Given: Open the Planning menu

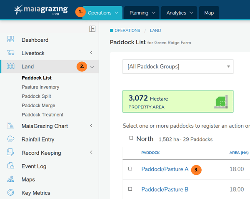Looking at the screenshot, I should (142, 13).
